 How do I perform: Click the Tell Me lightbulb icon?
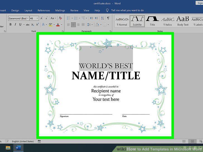[107, 10]
